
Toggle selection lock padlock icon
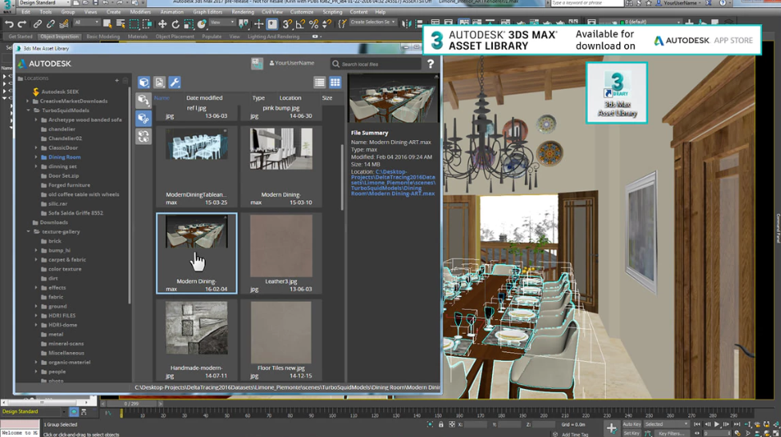(441, 424)
